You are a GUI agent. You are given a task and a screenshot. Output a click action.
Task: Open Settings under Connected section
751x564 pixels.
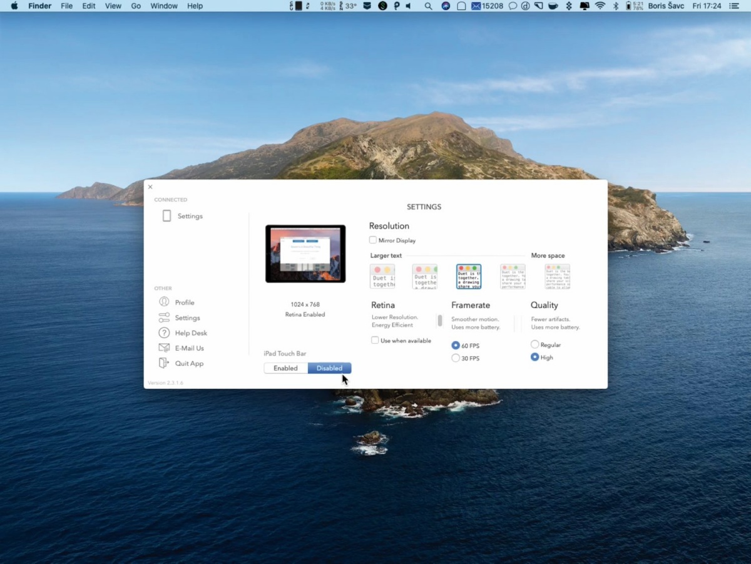click(190, 216)
